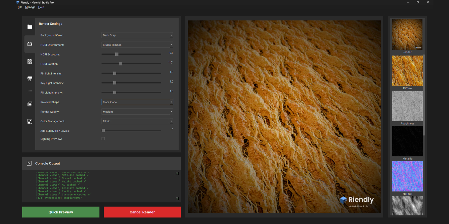Click the 'Preview Shape:' label
The height and width of the screenshot is (224, 449).
point(50,102)
